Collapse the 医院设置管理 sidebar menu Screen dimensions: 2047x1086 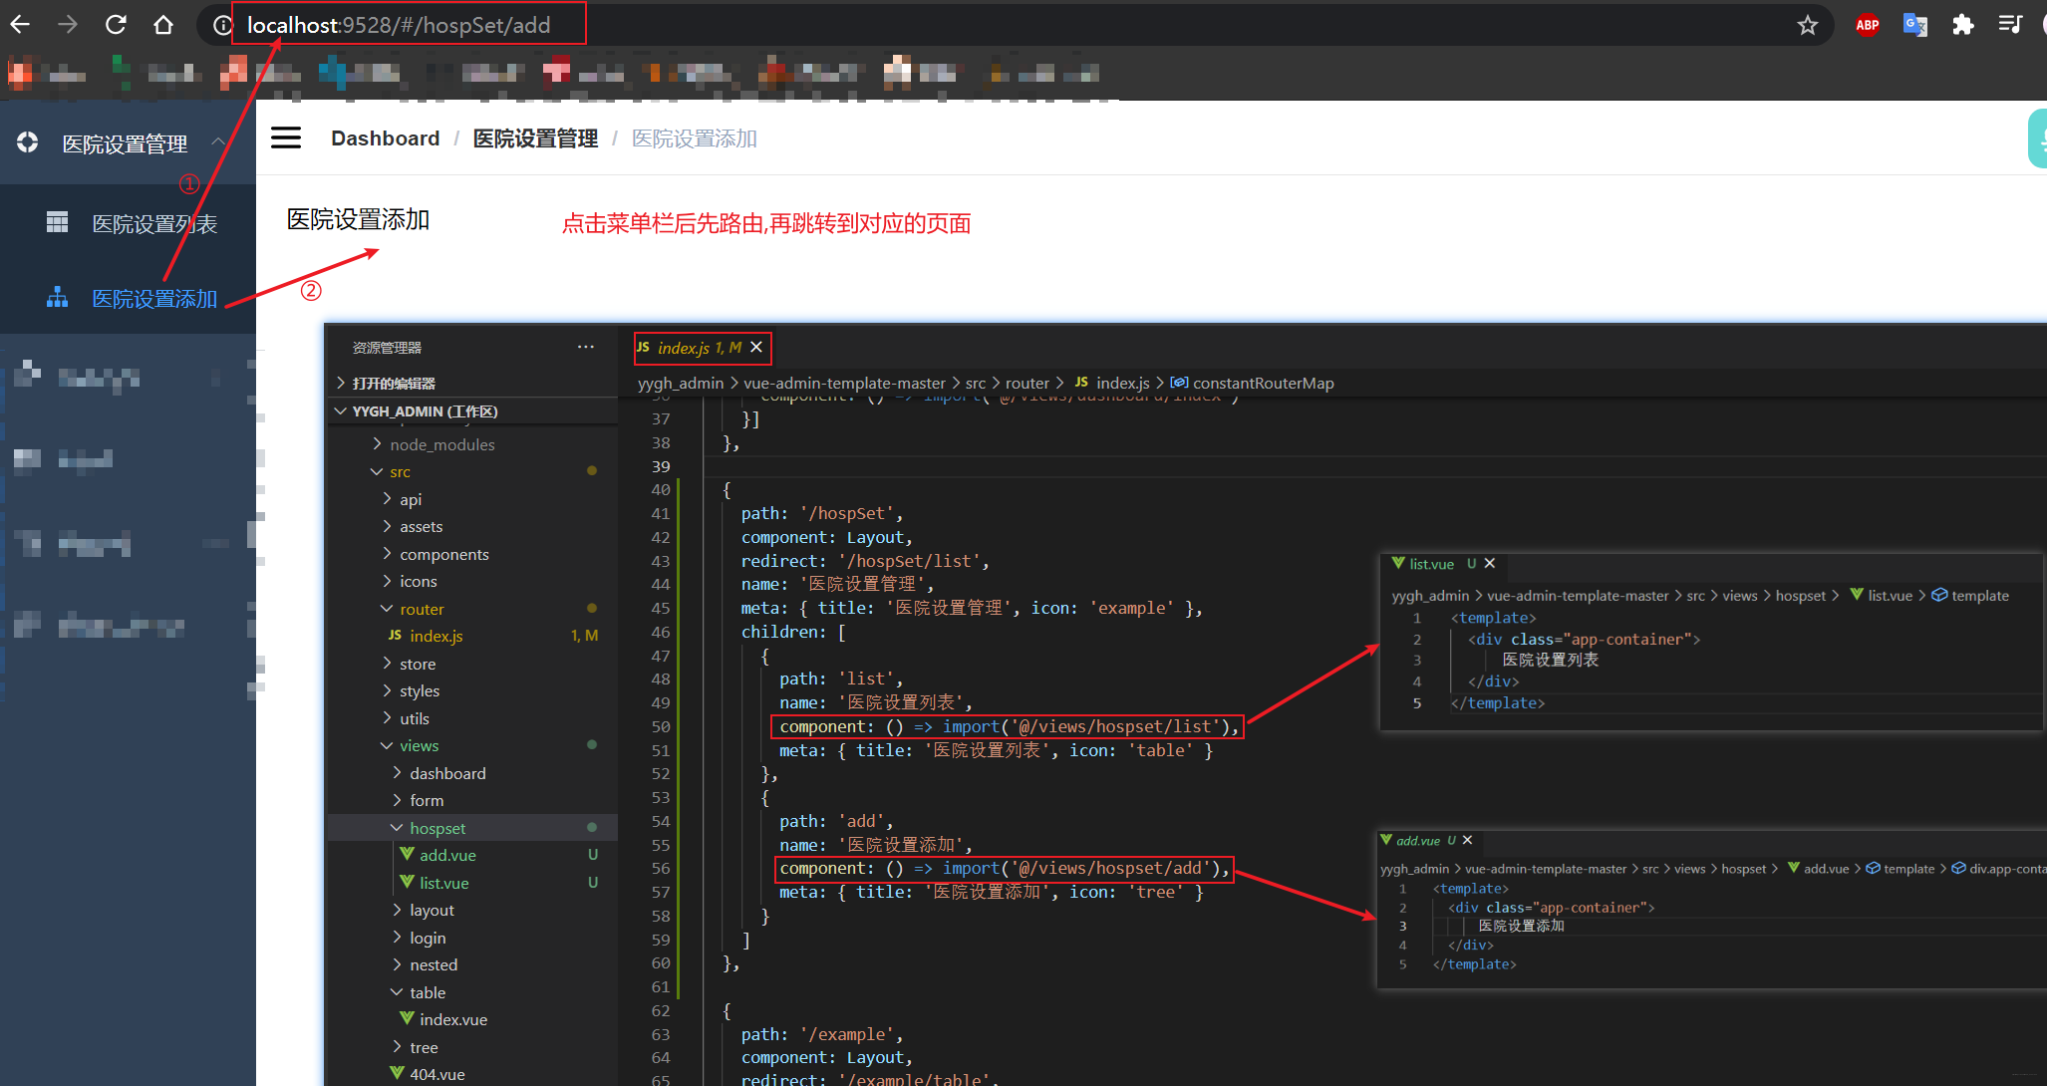125,143
